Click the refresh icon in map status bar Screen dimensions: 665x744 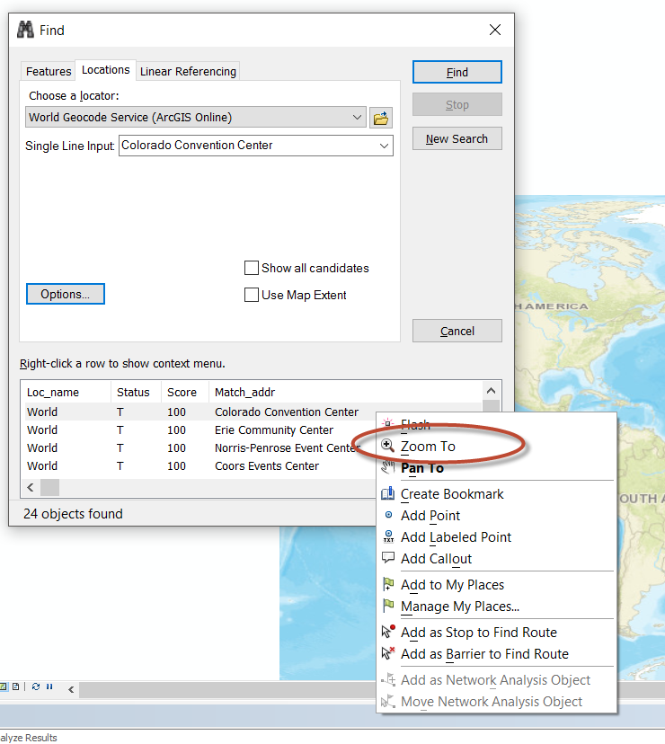36,686
